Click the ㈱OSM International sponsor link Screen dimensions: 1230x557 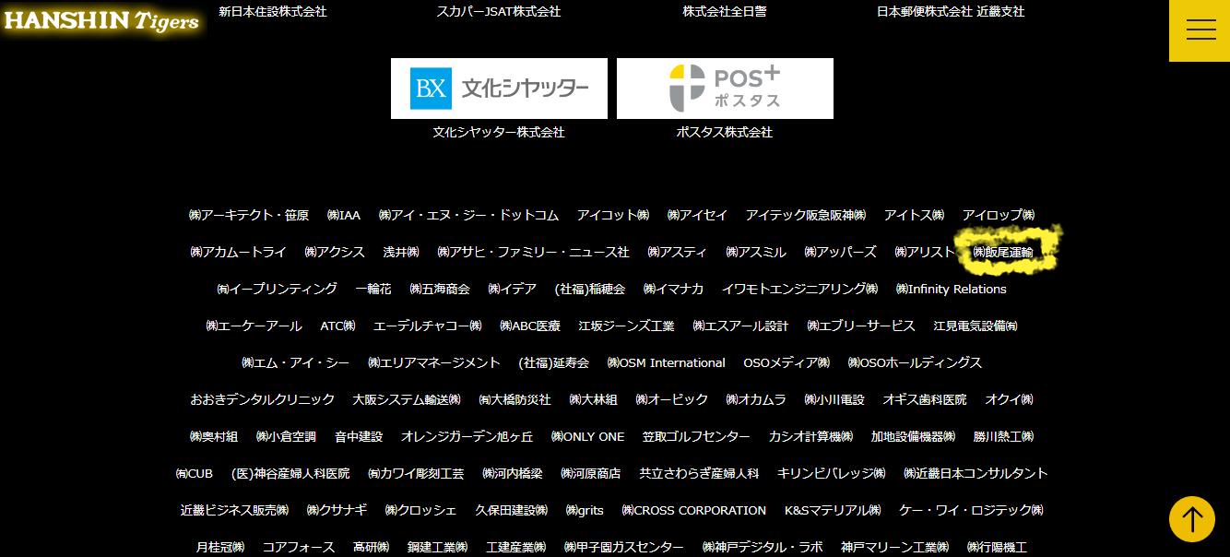tap(666, 362)
